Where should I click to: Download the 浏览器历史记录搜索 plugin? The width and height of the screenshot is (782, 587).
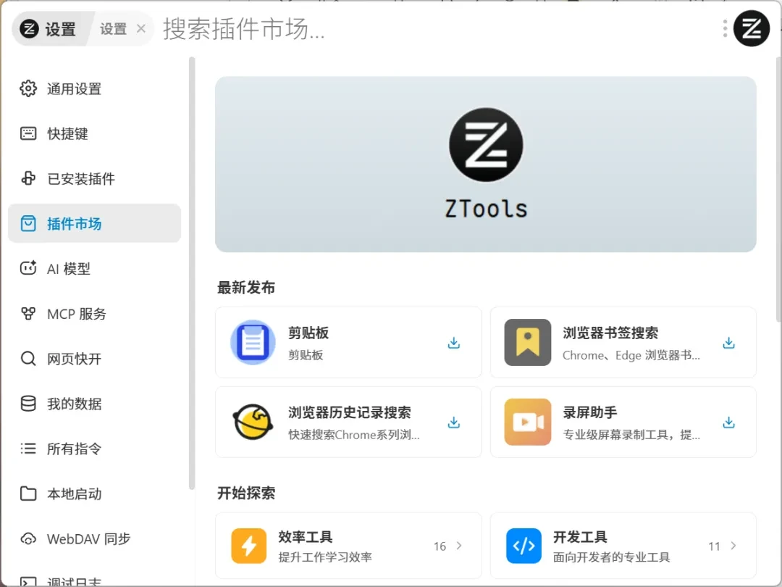click(x=454, y=422)
